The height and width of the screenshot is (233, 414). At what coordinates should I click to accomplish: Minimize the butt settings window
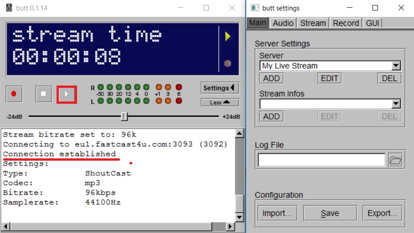tap(350, 8)
